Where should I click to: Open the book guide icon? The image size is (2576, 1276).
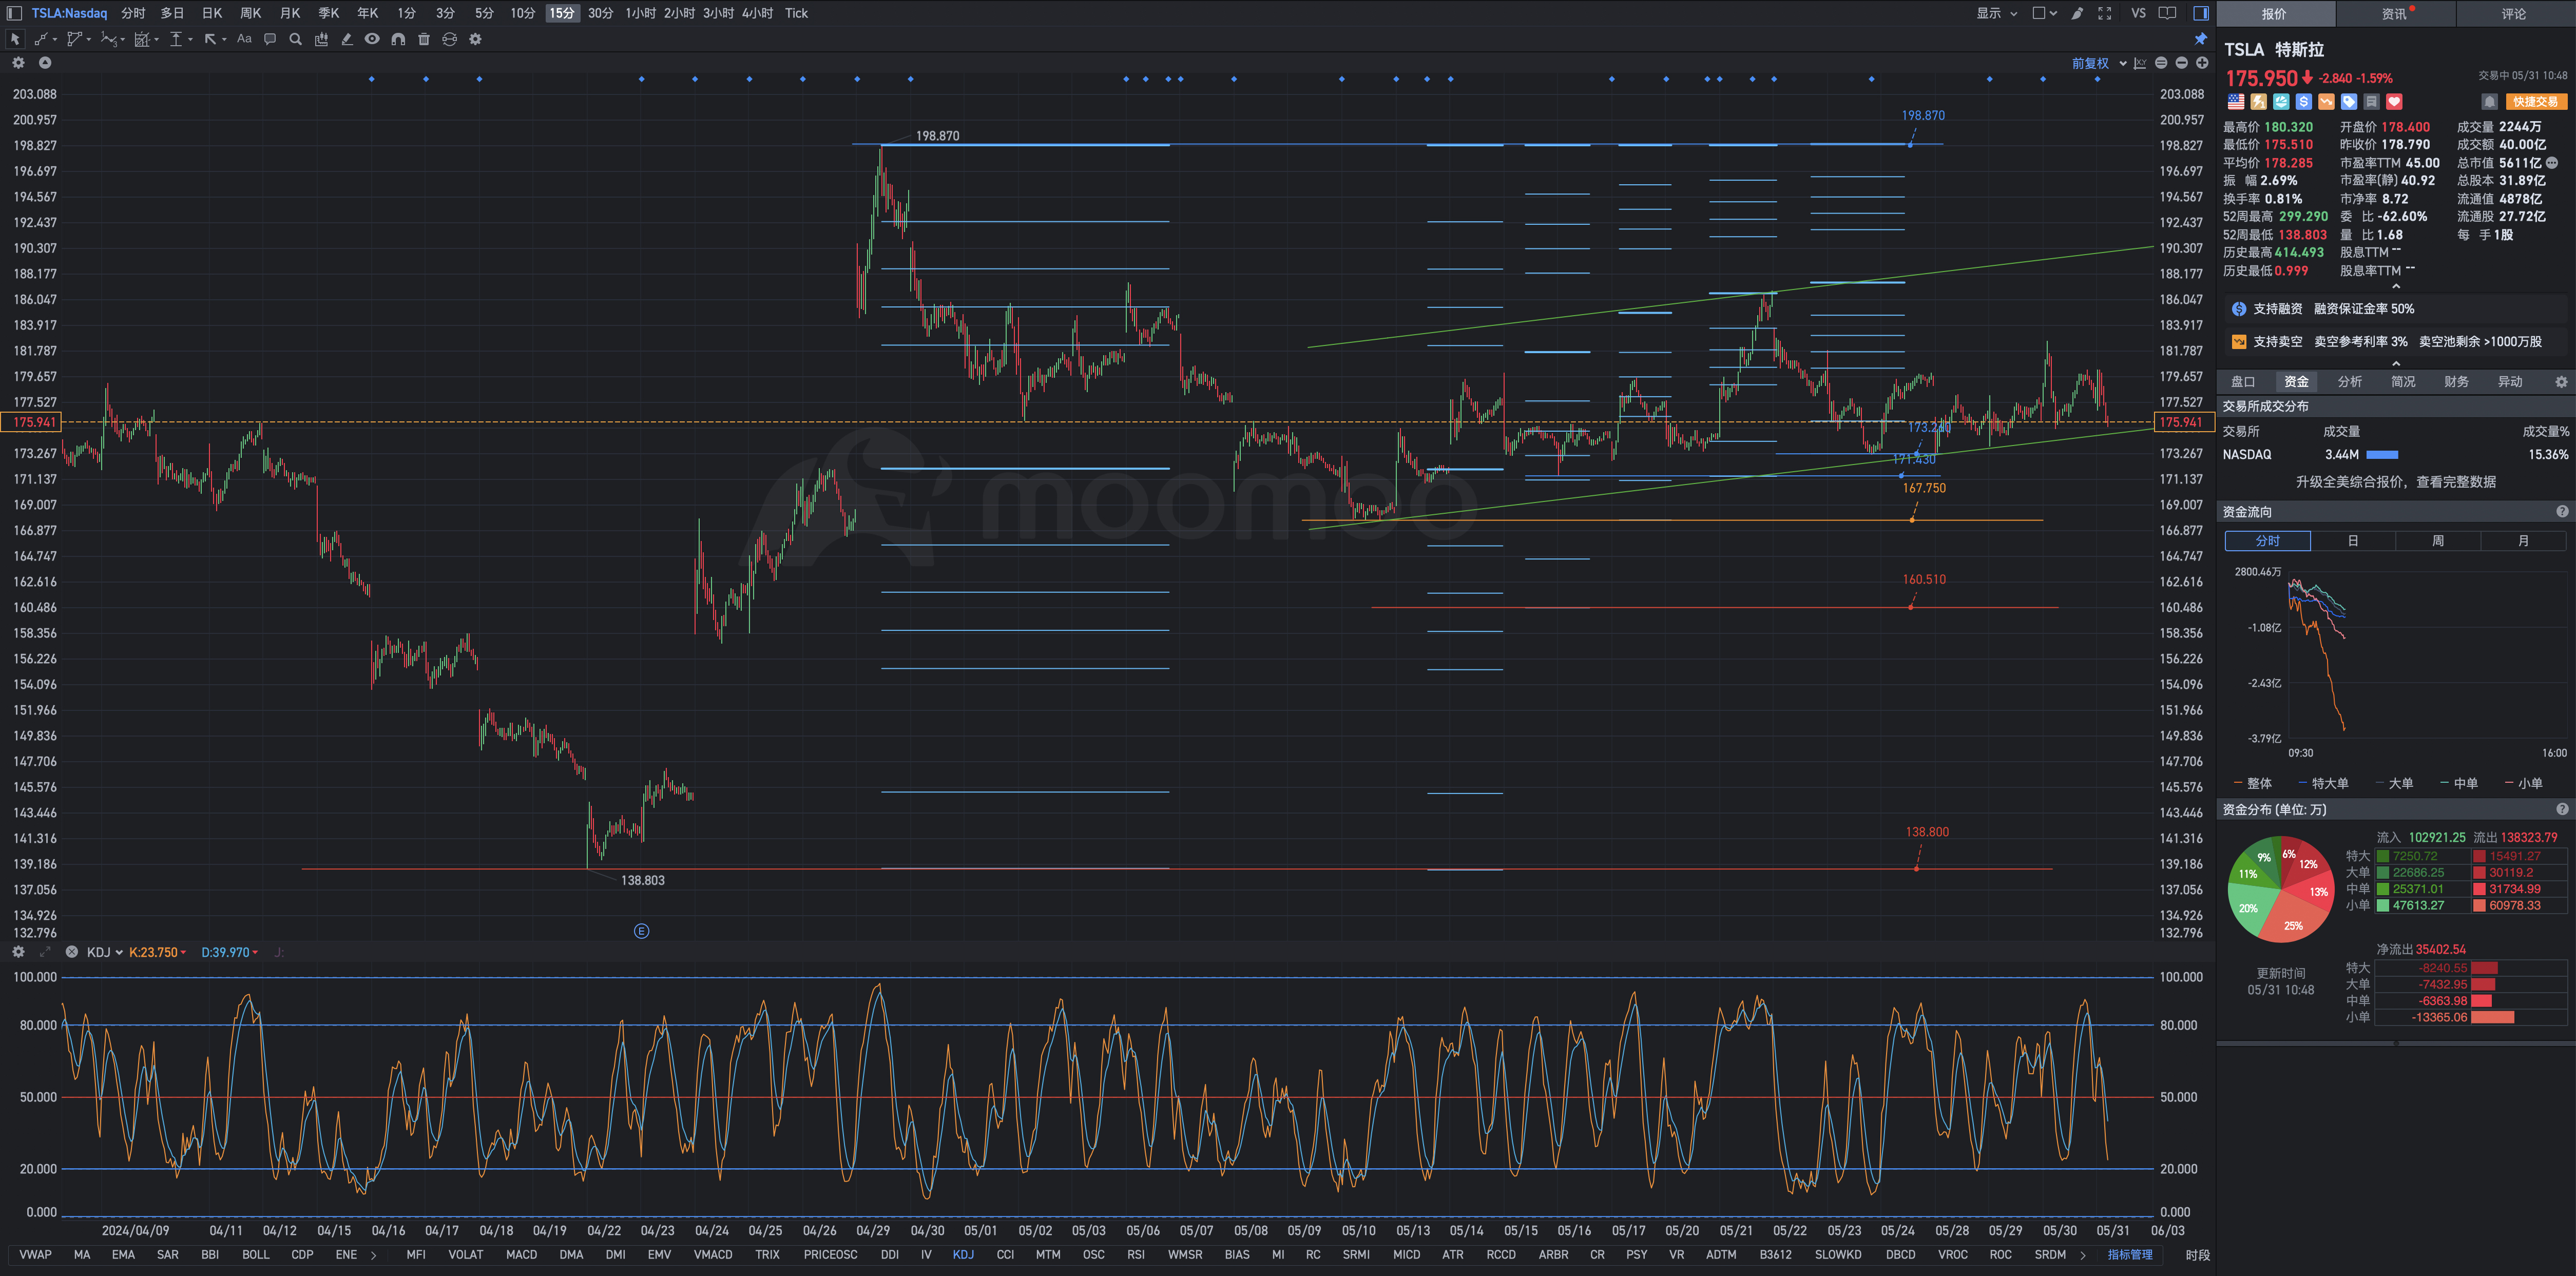click(2167, 13)
